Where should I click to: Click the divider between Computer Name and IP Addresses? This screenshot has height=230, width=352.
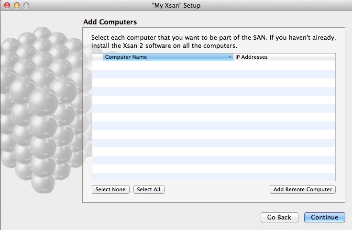click(x=233, y=57)
